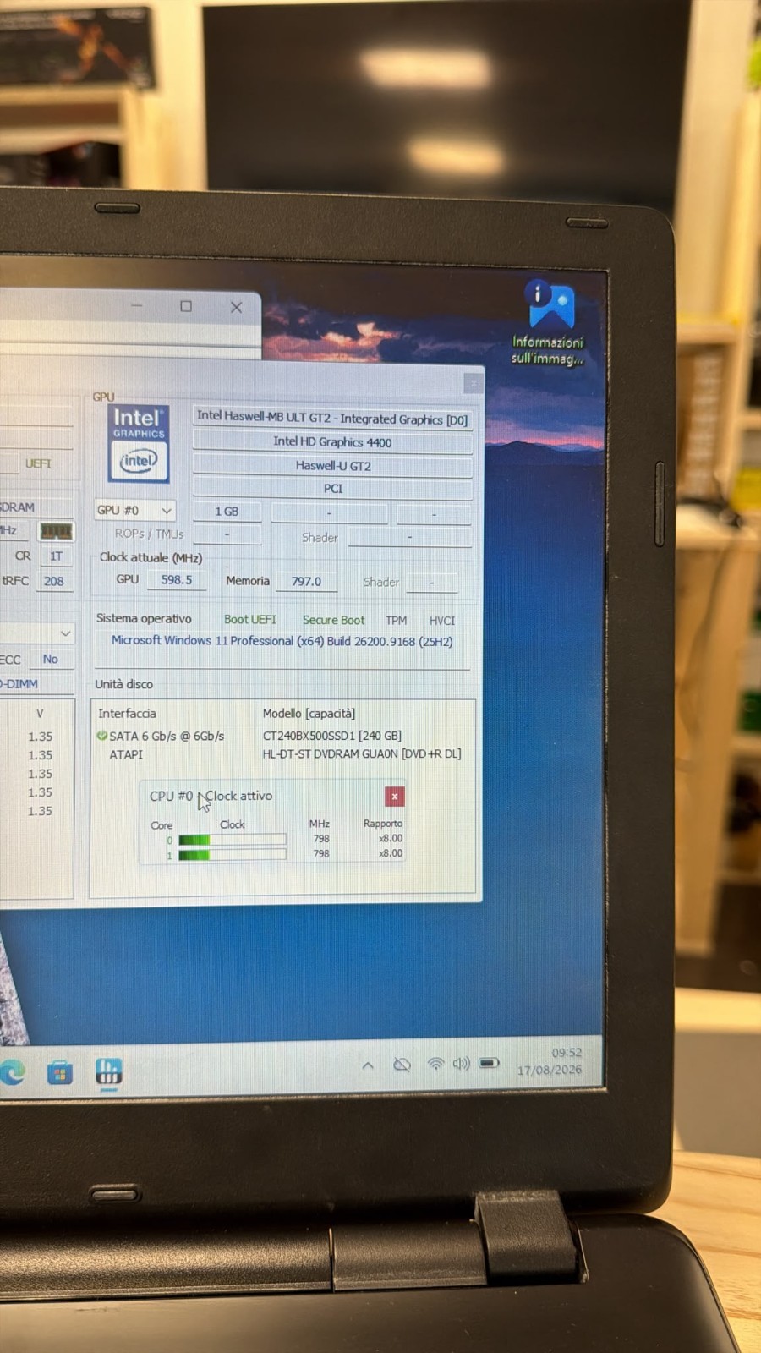The image size is (761, 1353).
Task: Click the Unità disco section label
Action: pyautogui.click(x=123, y=683)
